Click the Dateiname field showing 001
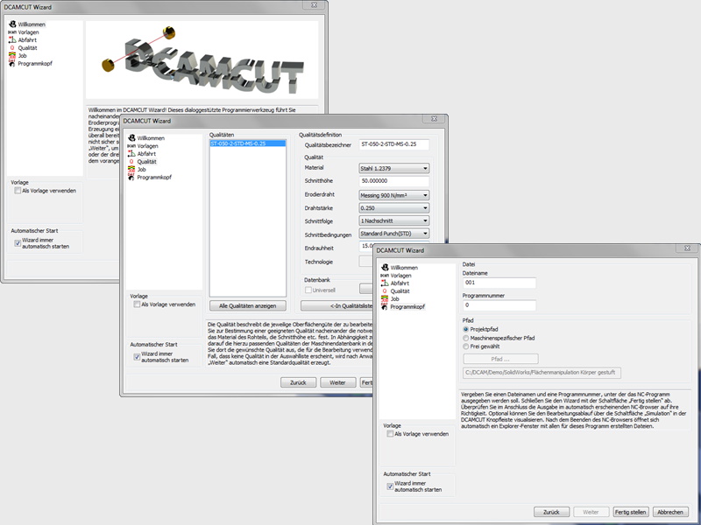 coord(499,283)
